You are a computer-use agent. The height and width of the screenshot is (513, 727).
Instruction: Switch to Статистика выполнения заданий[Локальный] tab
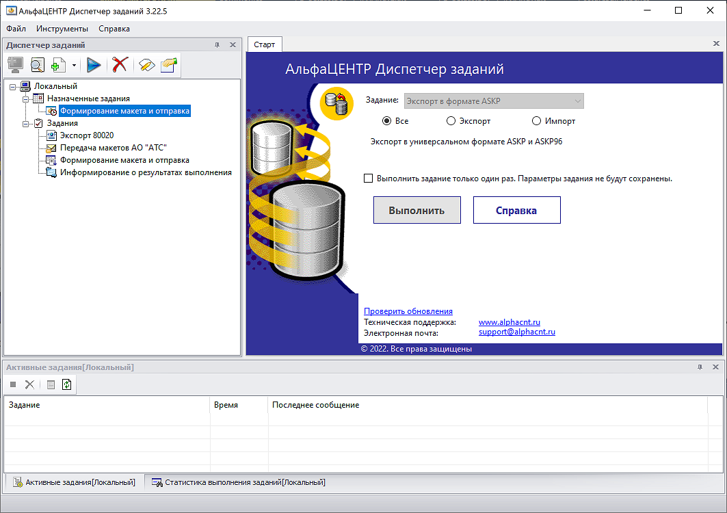tap(239, 482)
